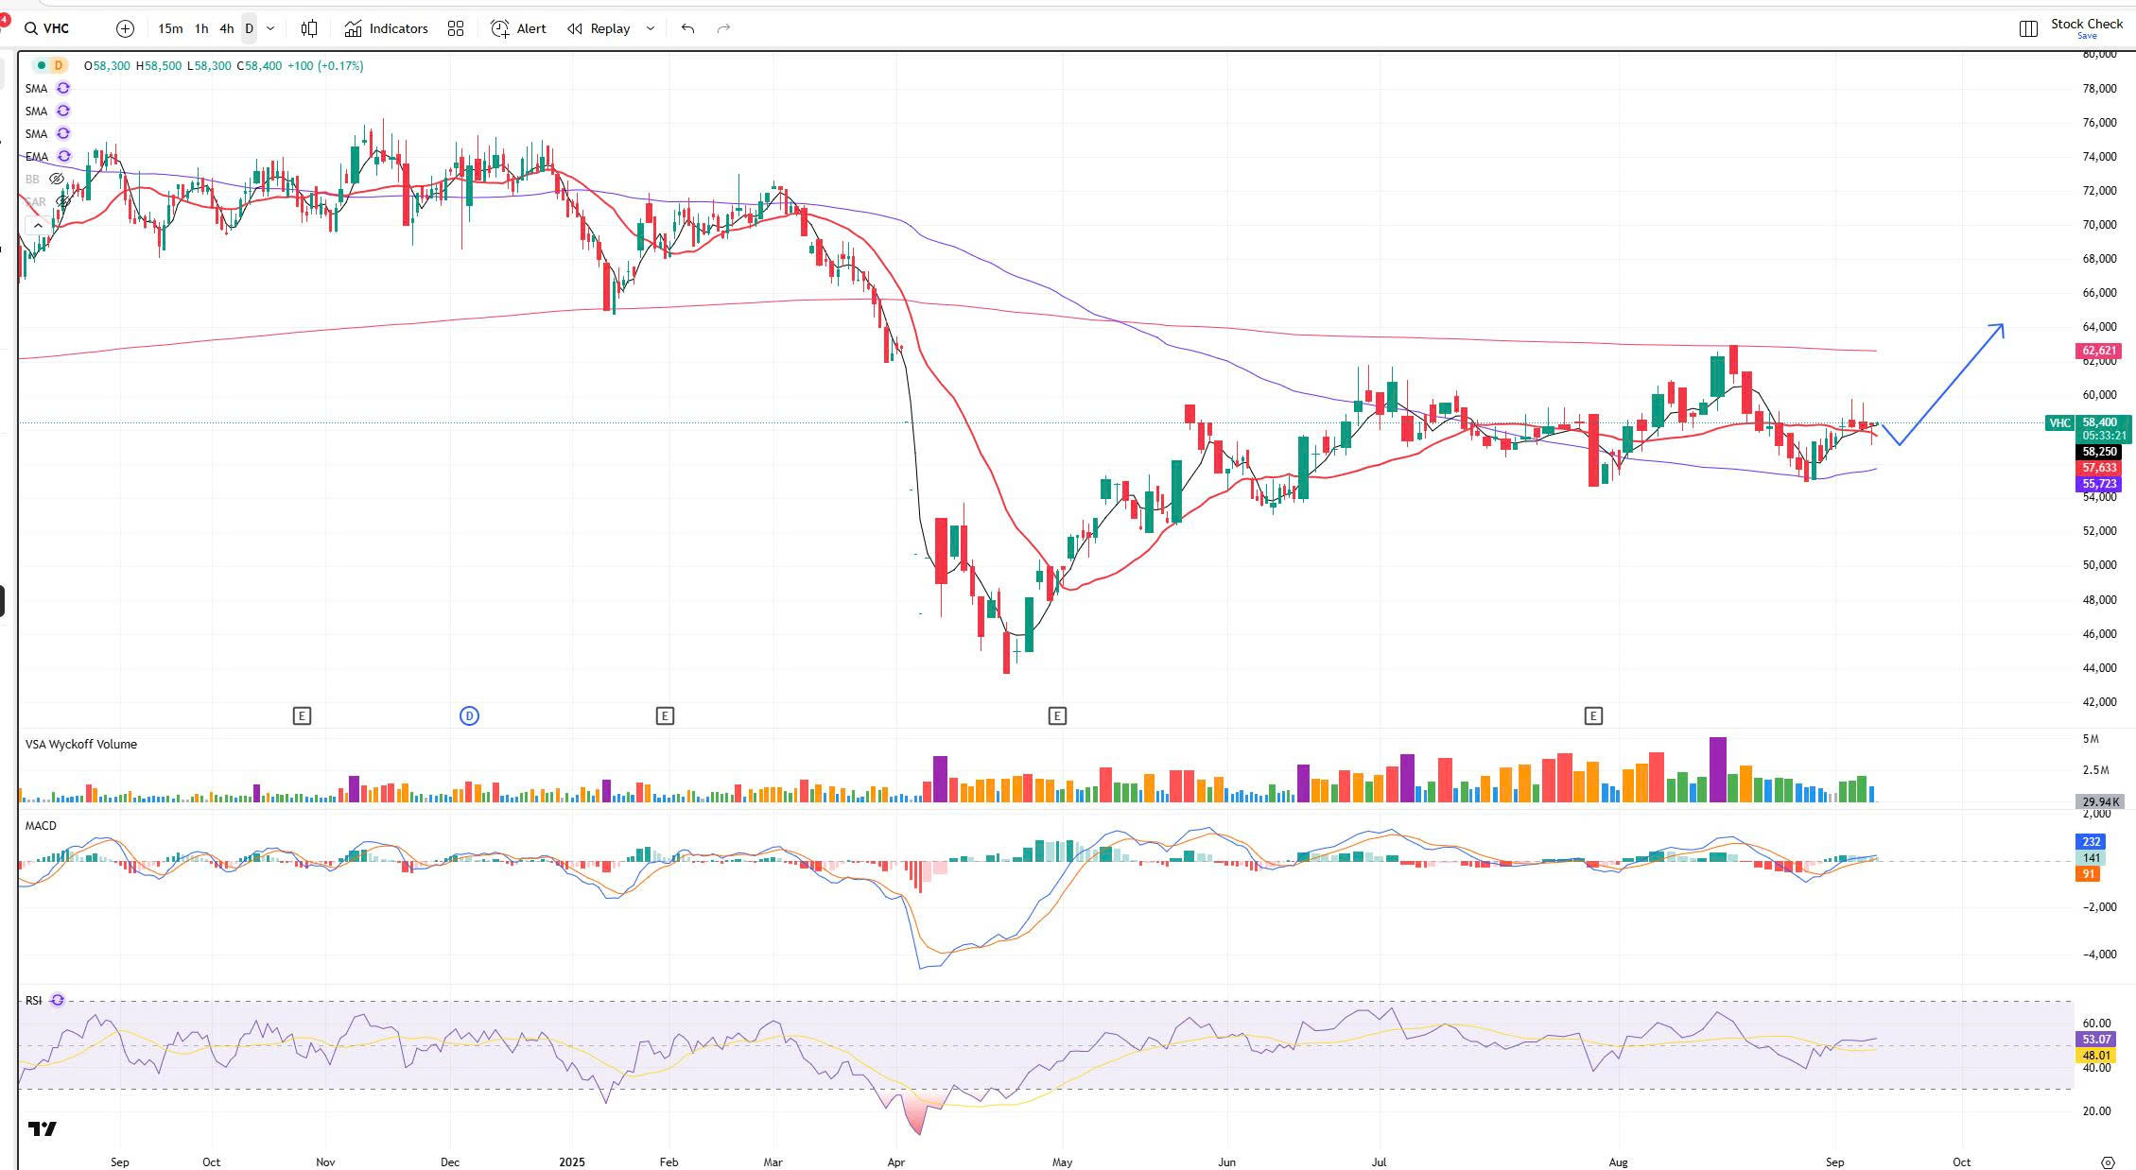Click the add symbol plus icon
The width and height of the screenshot is (2136, 1170).
pos(125,29)
